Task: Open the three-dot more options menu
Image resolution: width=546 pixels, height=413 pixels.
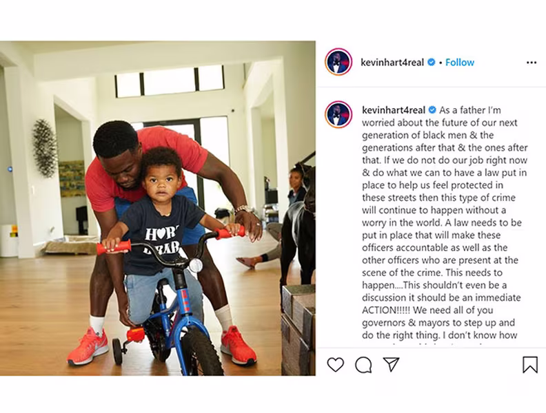Action: [532, 63]
